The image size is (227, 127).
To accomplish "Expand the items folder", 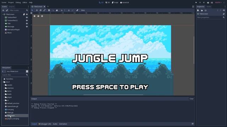I will (4, 91).
